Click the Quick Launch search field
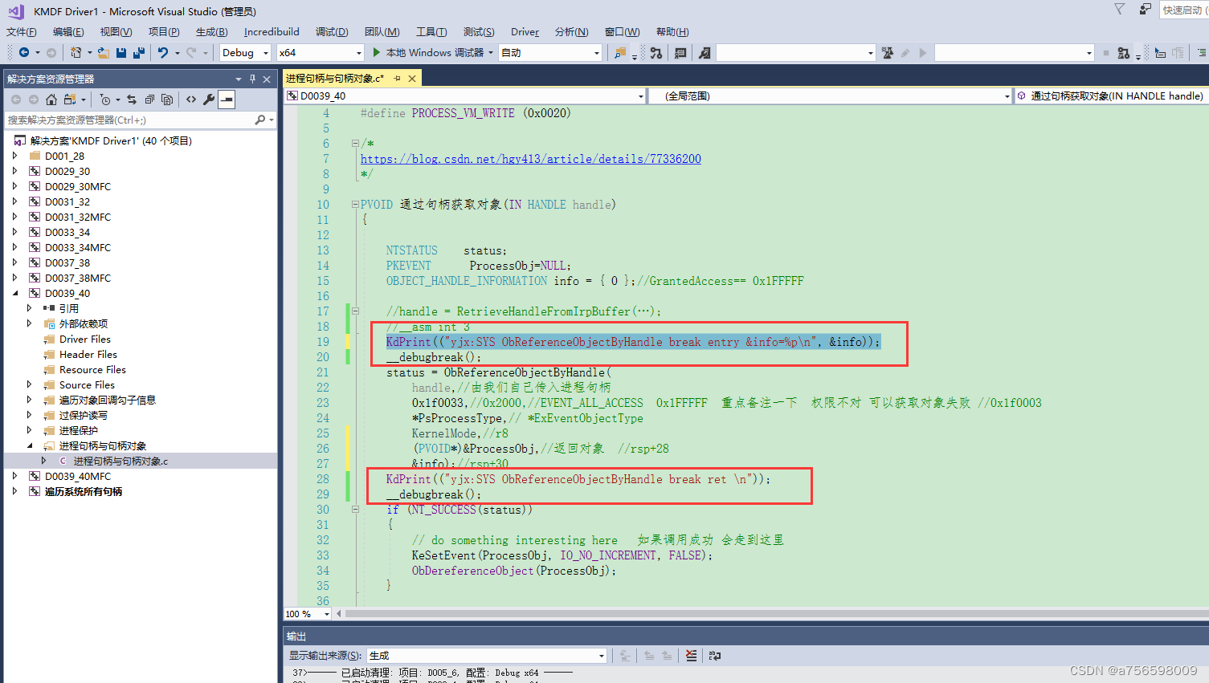 tap(1184, 10)
